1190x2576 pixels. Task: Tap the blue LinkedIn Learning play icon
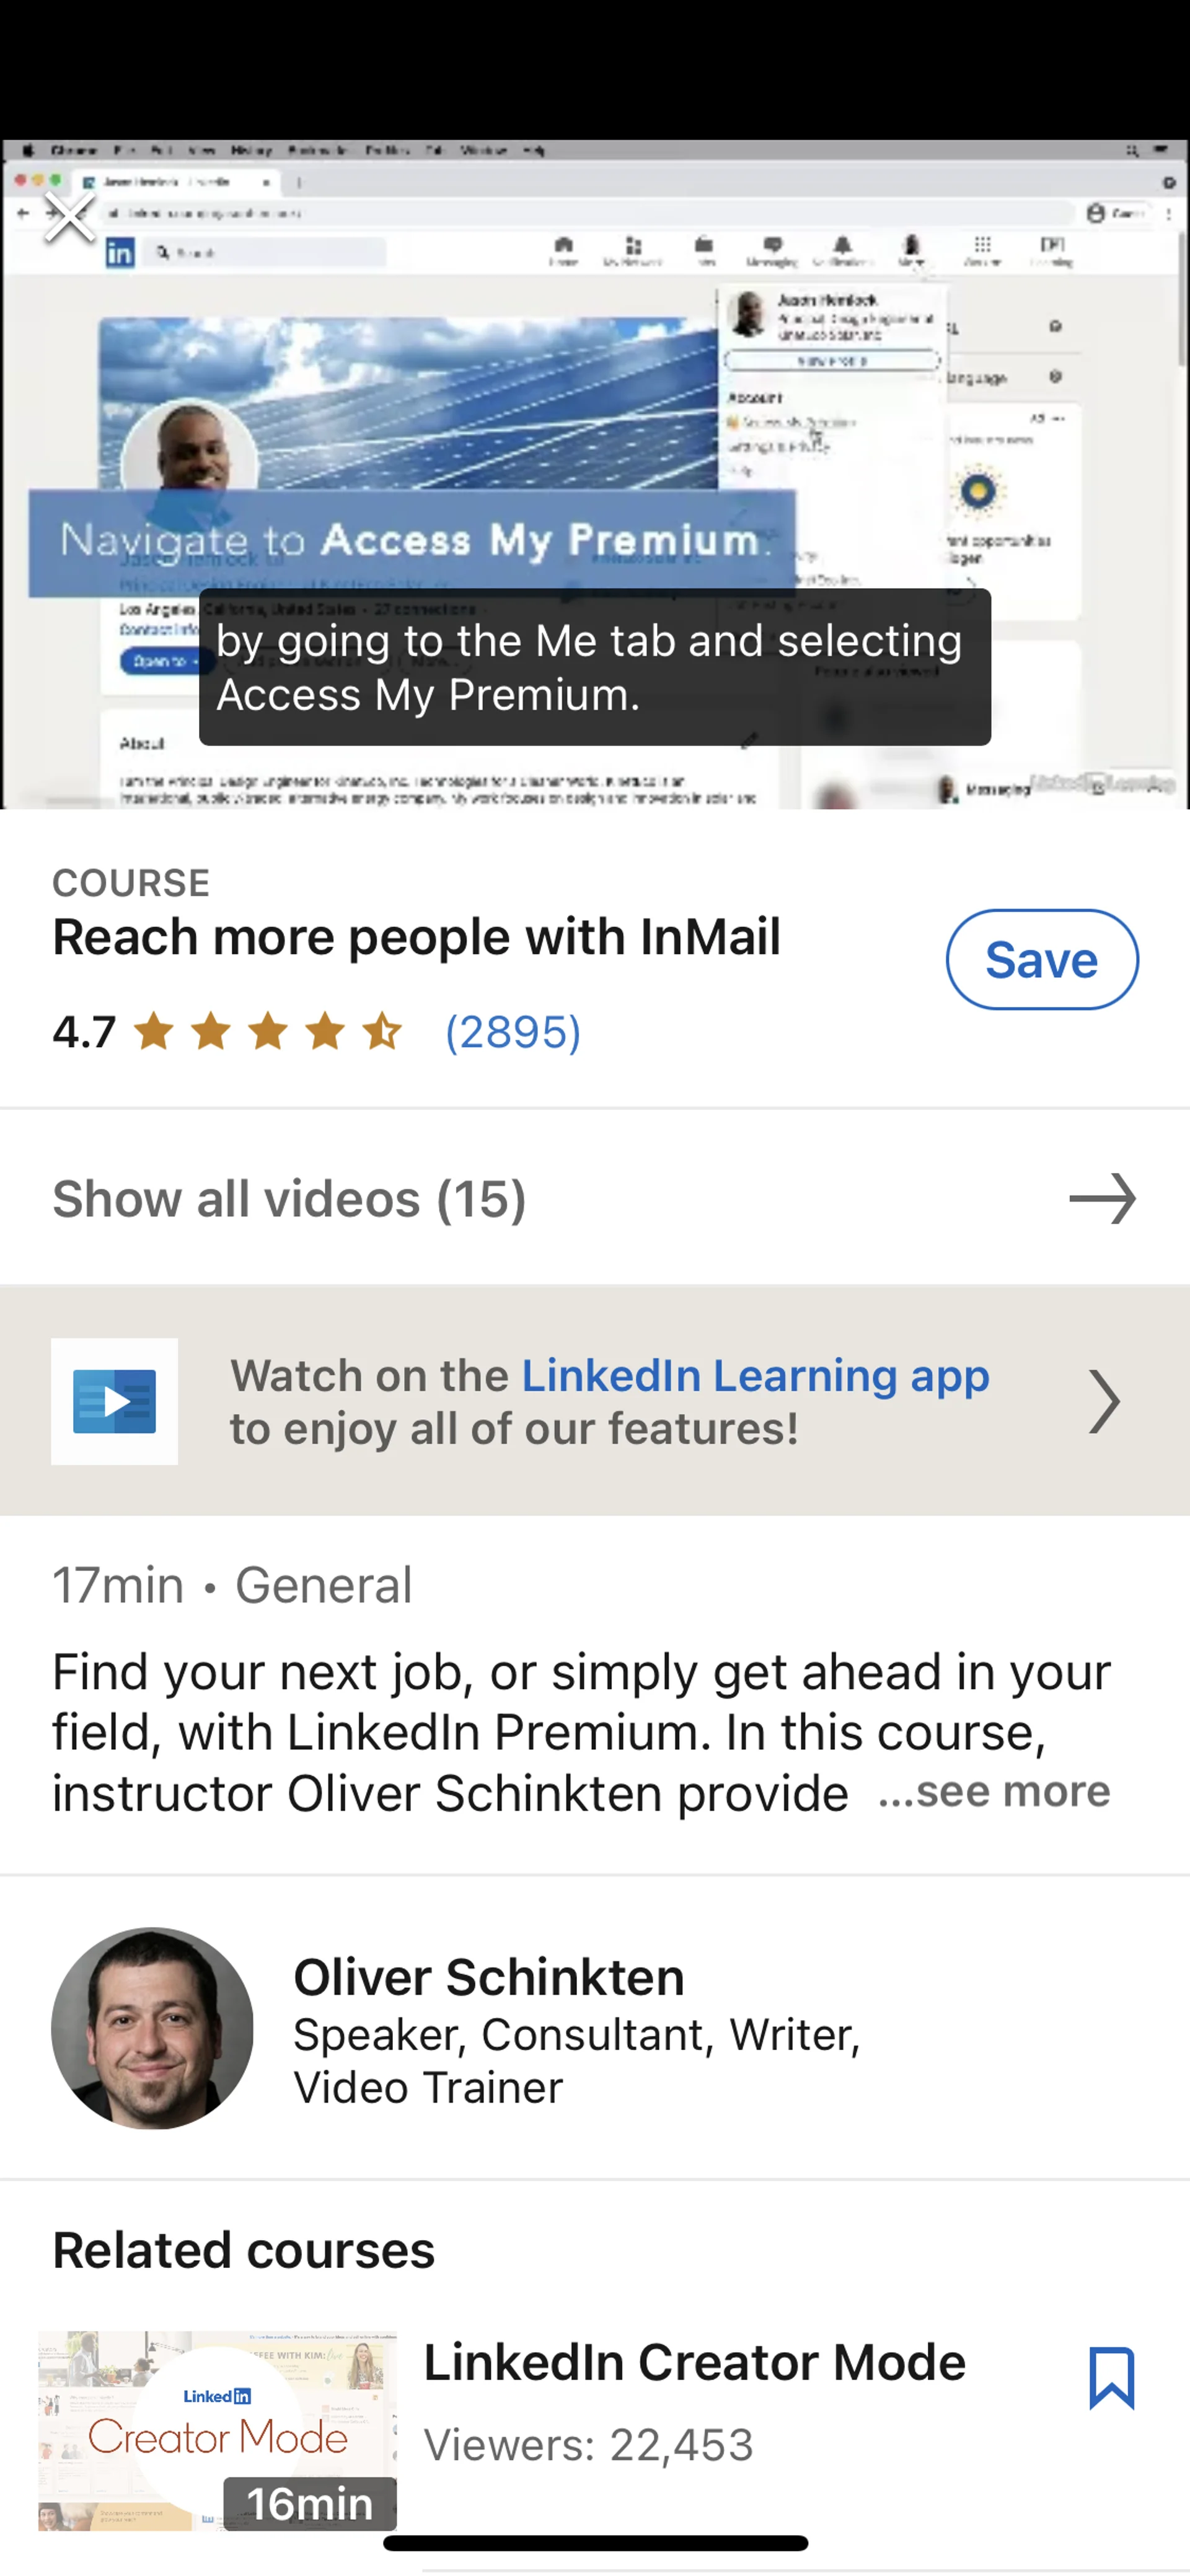click(115, 1401)
